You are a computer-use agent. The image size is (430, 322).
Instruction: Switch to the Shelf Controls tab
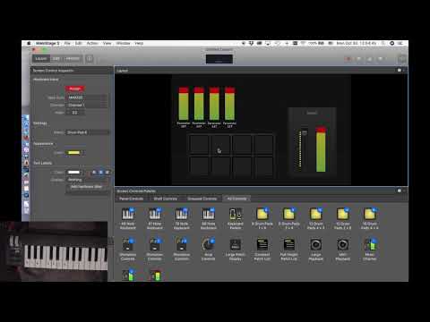coord(166,199)
